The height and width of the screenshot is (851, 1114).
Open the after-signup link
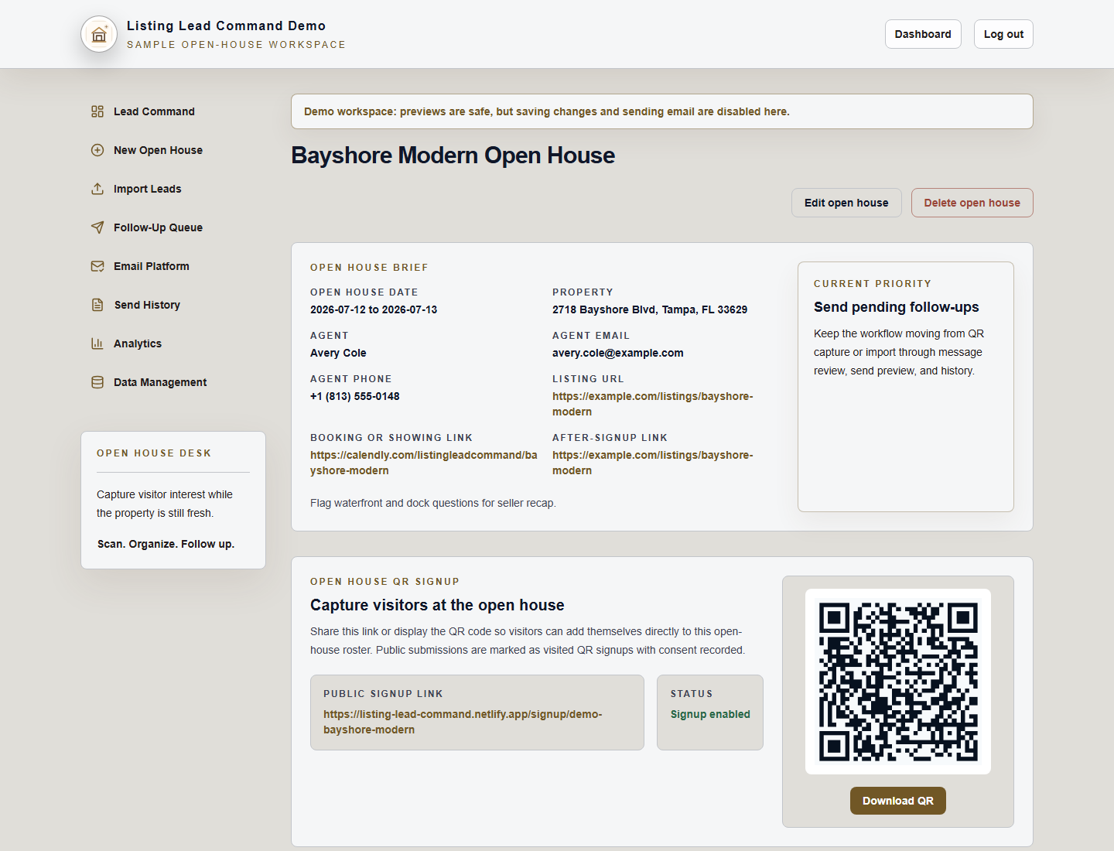[x=652, y=463]
